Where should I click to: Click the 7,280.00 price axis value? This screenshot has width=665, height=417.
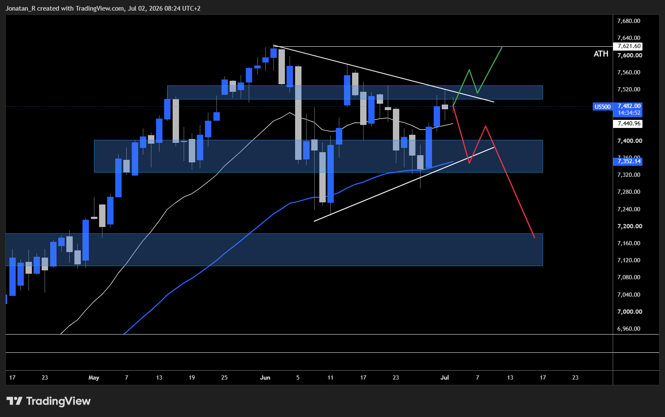[629, 192]
